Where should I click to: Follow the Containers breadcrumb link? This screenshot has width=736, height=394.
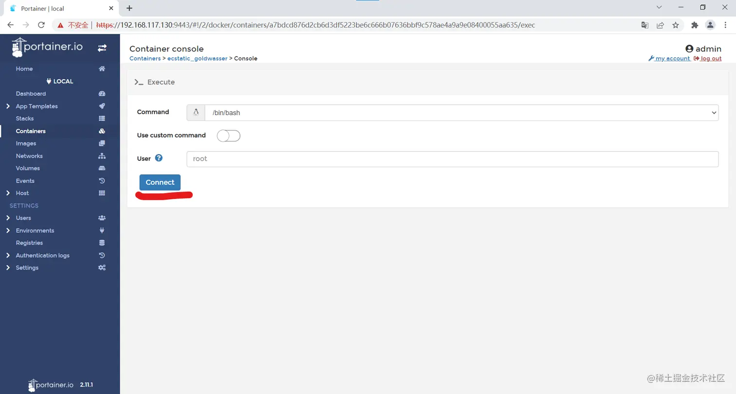pos(145,58)
